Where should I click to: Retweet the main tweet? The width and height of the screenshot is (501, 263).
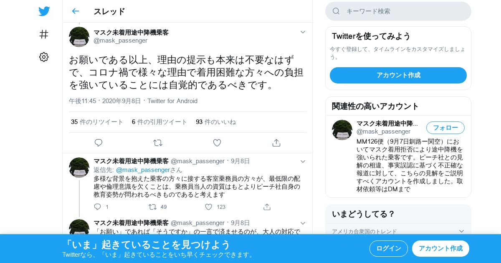(x=158, y=143)
